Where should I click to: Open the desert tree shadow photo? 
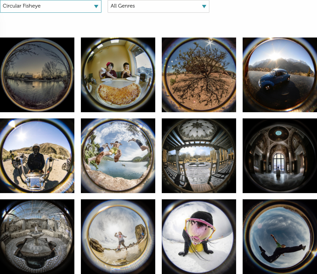(x=199, y=75)
